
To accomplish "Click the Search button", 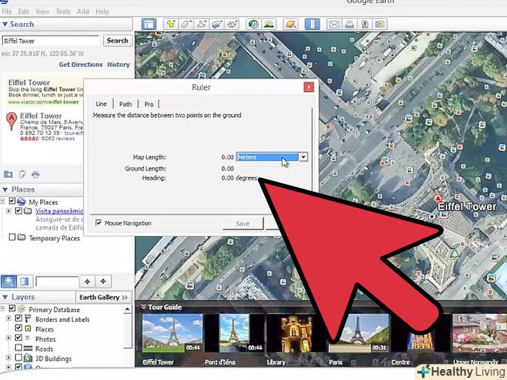I will [x=117, y=40].
